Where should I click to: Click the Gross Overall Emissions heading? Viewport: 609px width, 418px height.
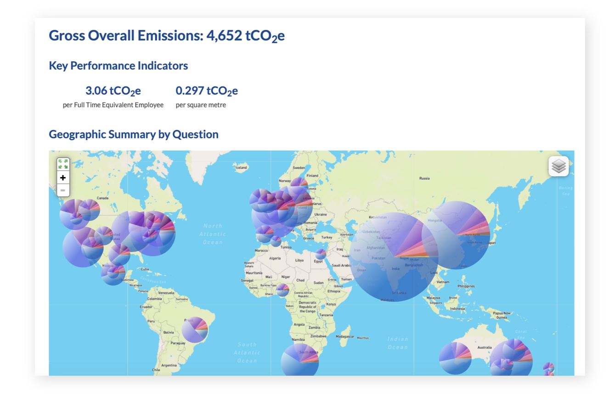click(x=167, y=35)
